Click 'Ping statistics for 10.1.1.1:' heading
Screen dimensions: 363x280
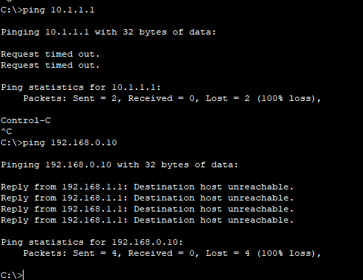(80, 87)
